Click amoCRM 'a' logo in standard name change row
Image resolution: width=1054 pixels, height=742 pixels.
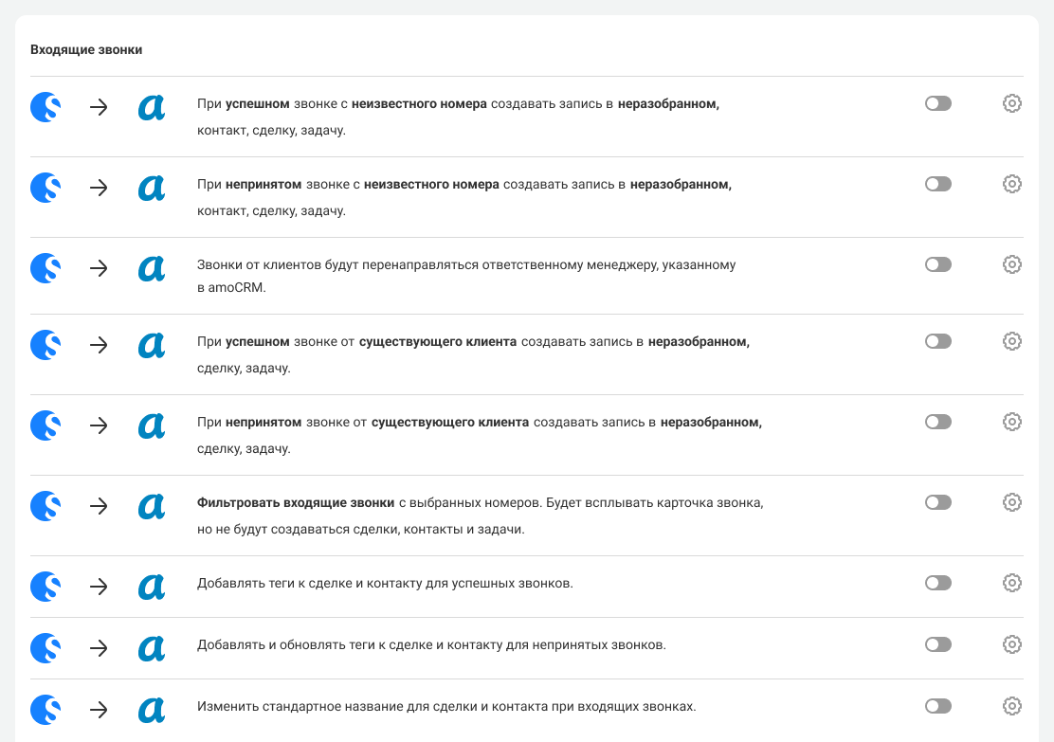152,710
